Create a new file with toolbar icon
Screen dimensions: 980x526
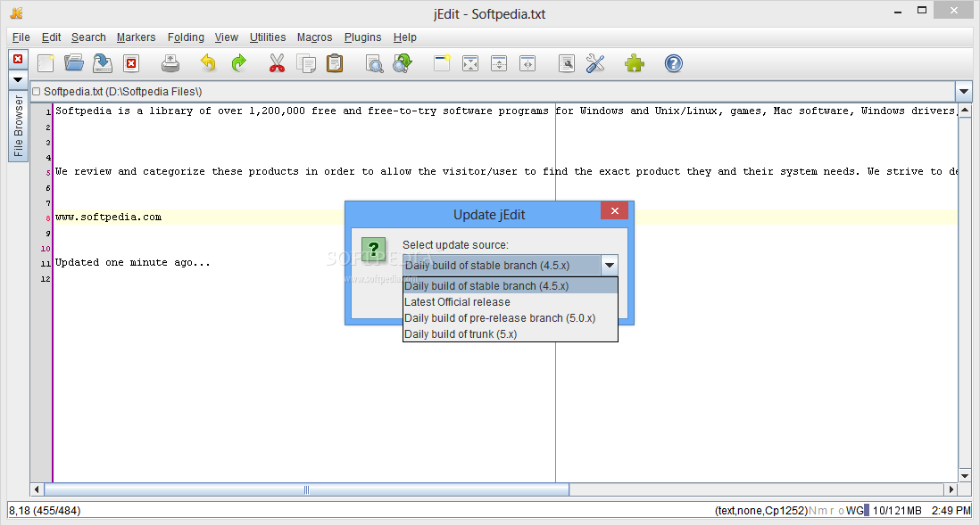click(46, 63)
